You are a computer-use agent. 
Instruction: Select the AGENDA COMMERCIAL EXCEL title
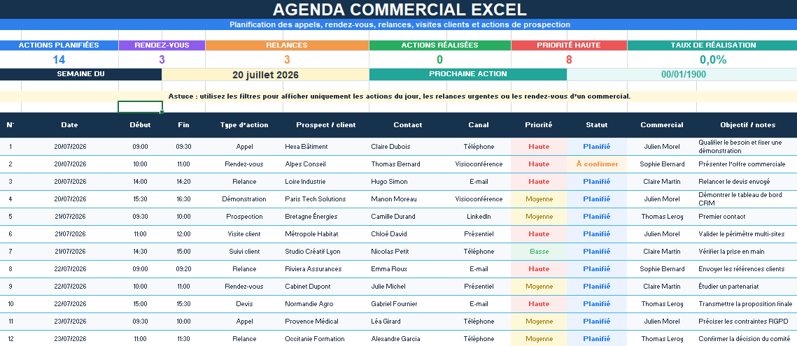[400, 9]
